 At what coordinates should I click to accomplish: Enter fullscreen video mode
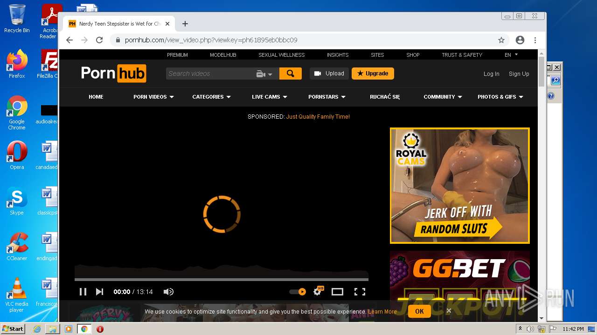(360, 292)
